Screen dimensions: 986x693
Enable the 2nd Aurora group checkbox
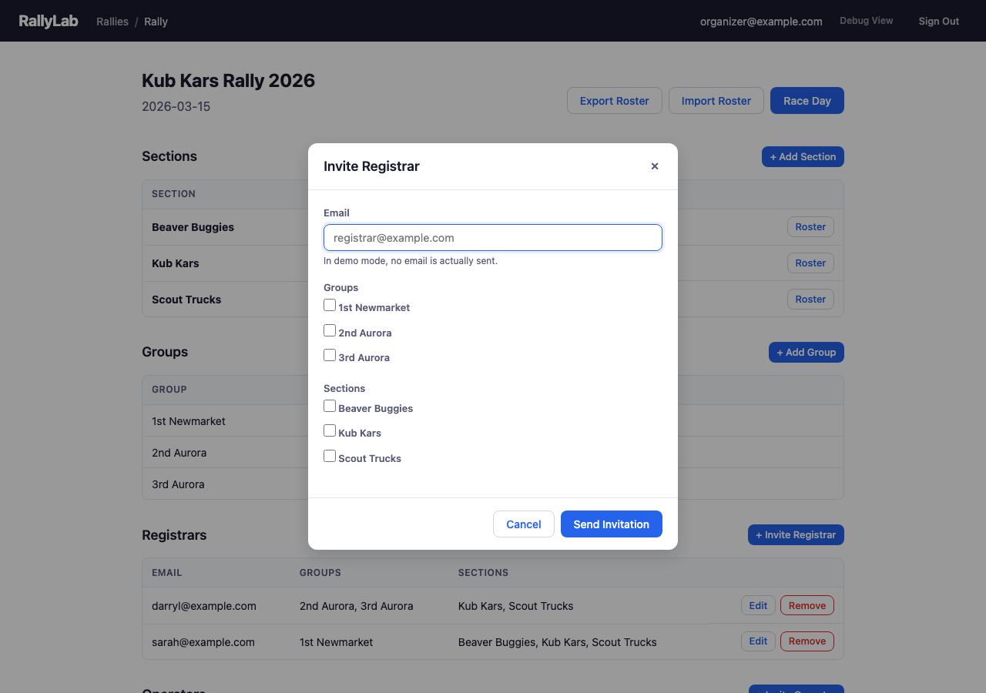(x=330, y=330)
